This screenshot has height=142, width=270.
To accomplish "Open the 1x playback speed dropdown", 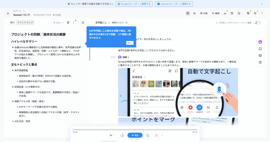I will tap(112, 135).
